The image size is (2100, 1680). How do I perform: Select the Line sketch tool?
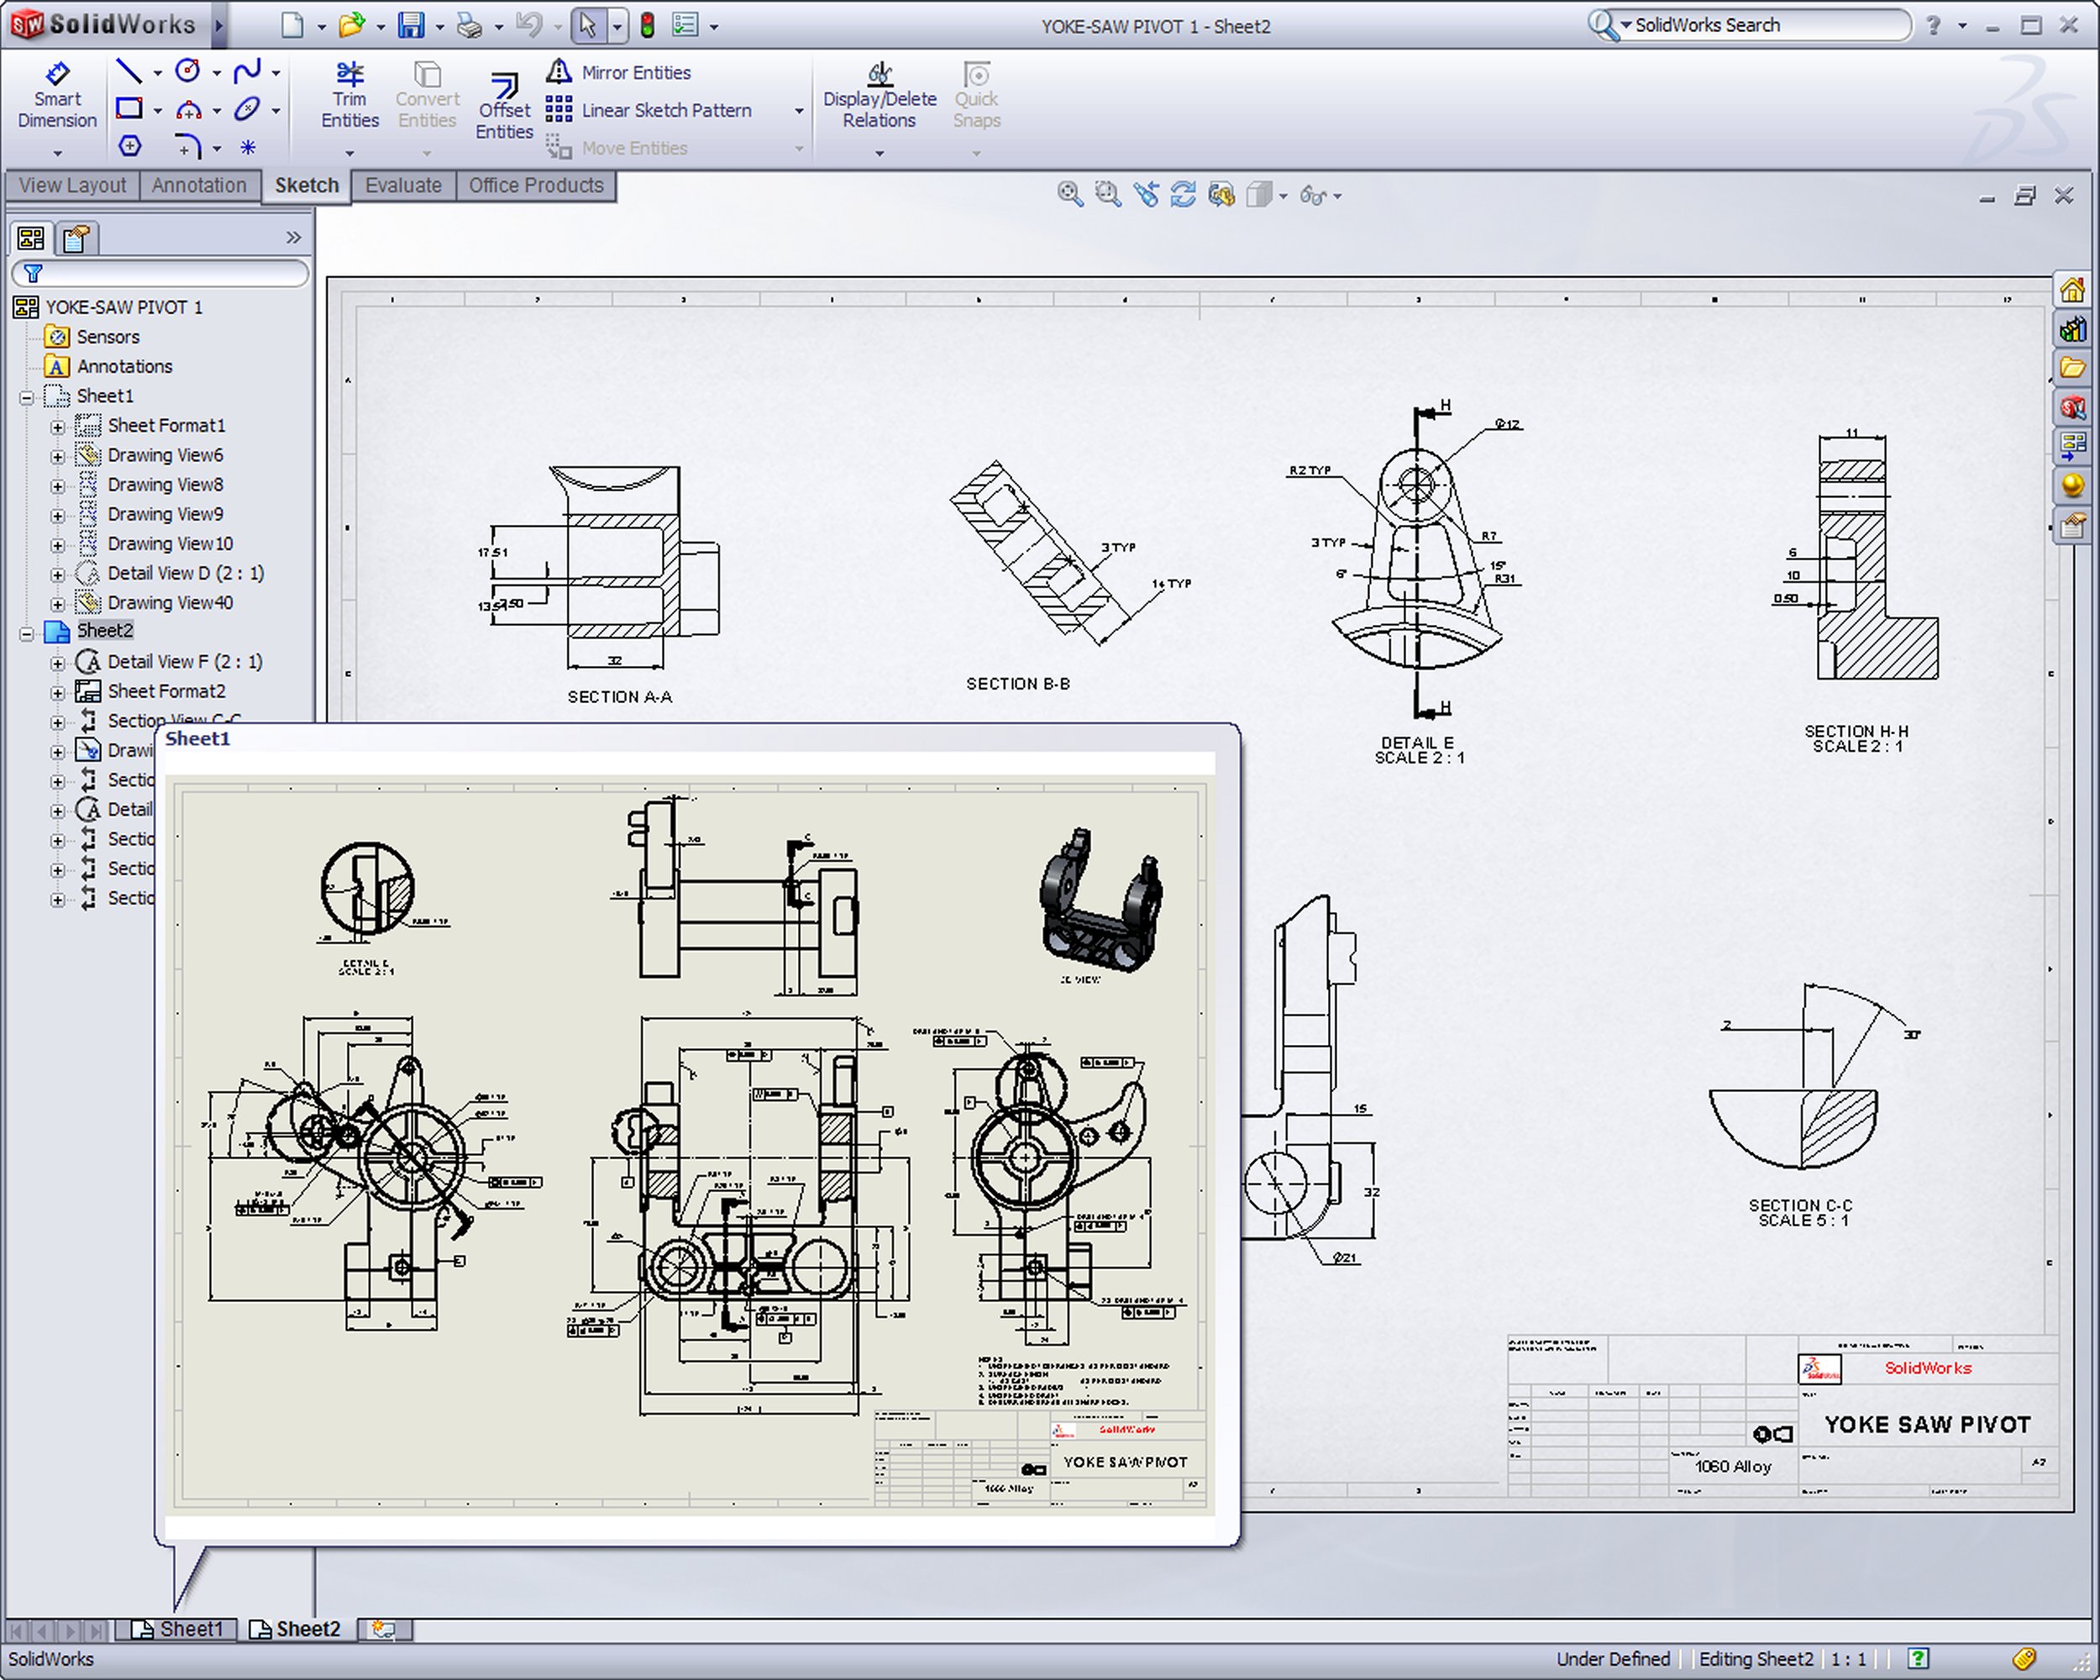[x=129, y=71]
